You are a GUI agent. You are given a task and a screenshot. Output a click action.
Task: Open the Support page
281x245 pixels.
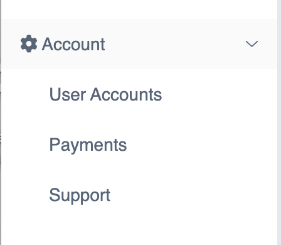80,195
